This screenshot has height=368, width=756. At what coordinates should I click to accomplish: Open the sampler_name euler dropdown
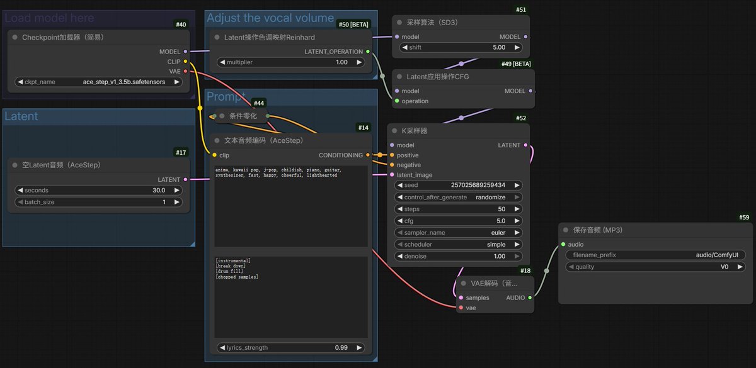point(458,232)
